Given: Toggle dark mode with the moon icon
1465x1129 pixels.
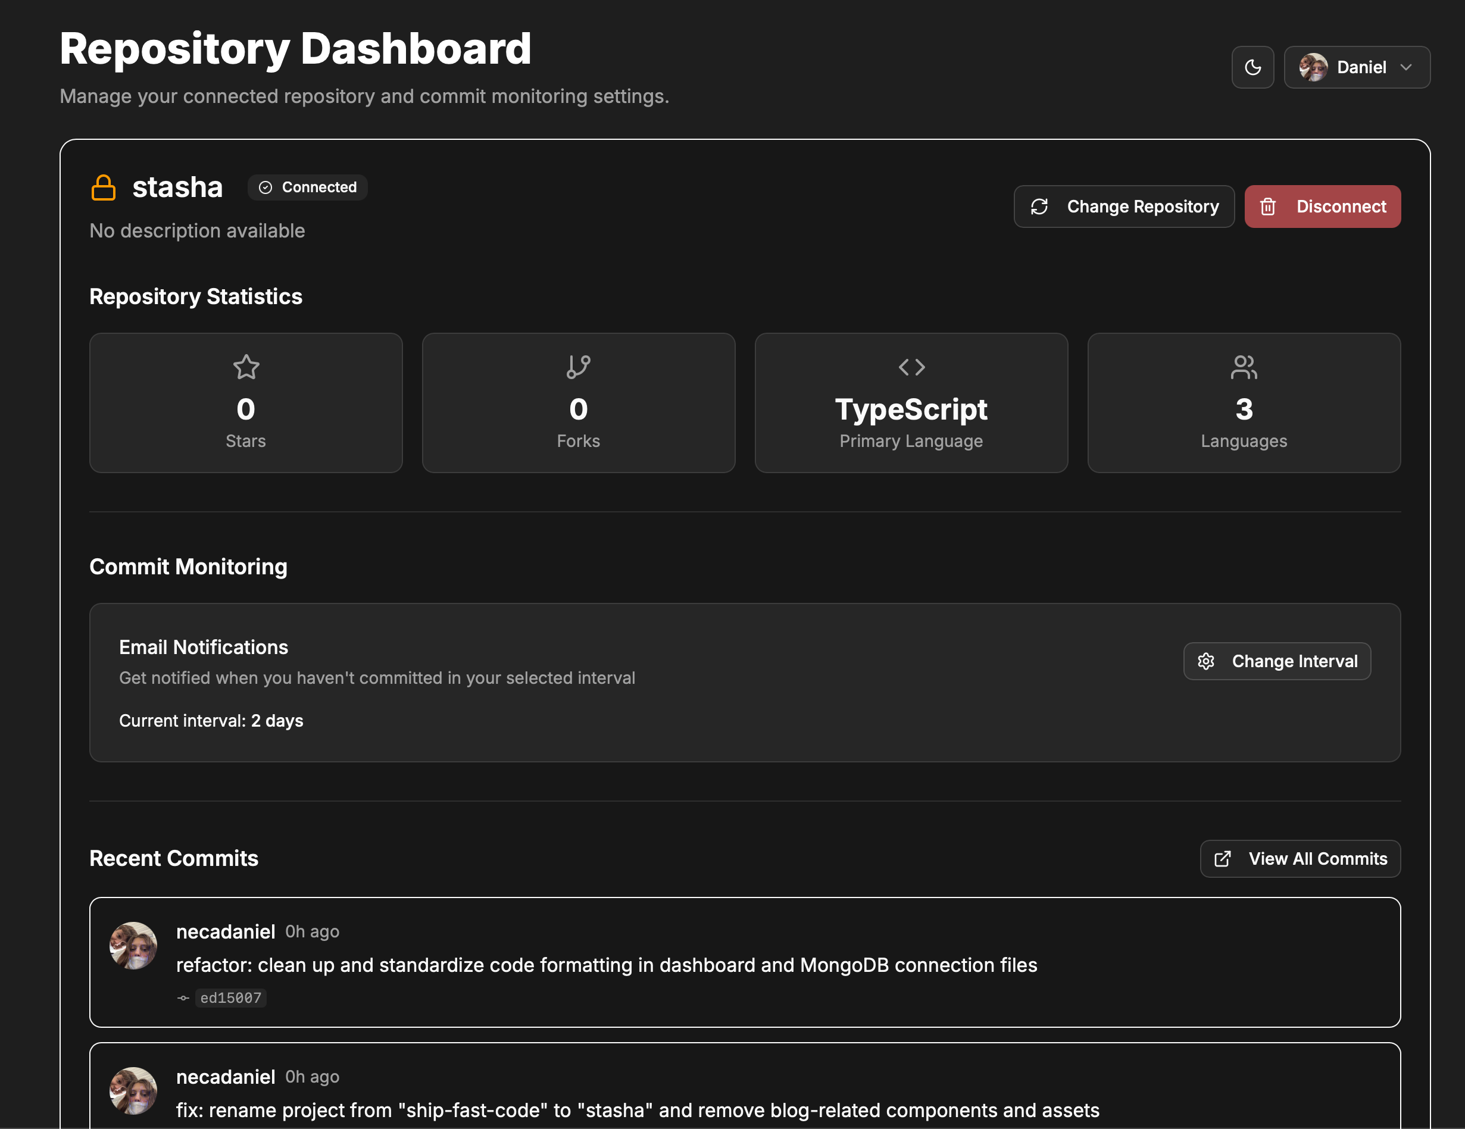Looking at the screenshot, I should (x=1252, y=67).
